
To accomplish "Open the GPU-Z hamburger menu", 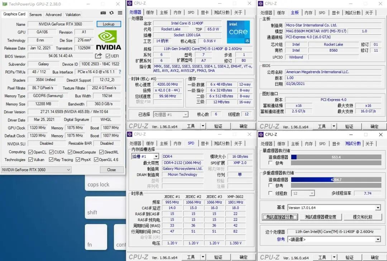I will [120, 13].
